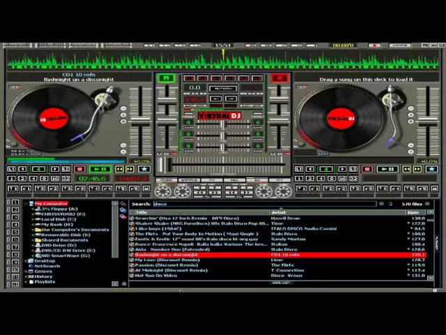Open the config button in the top bar
This screenshot has width=446, height=335.
click(x=399, y=45)
